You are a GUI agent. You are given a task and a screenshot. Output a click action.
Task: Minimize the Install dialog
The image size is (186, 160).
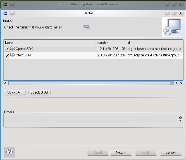click(167, 13)
